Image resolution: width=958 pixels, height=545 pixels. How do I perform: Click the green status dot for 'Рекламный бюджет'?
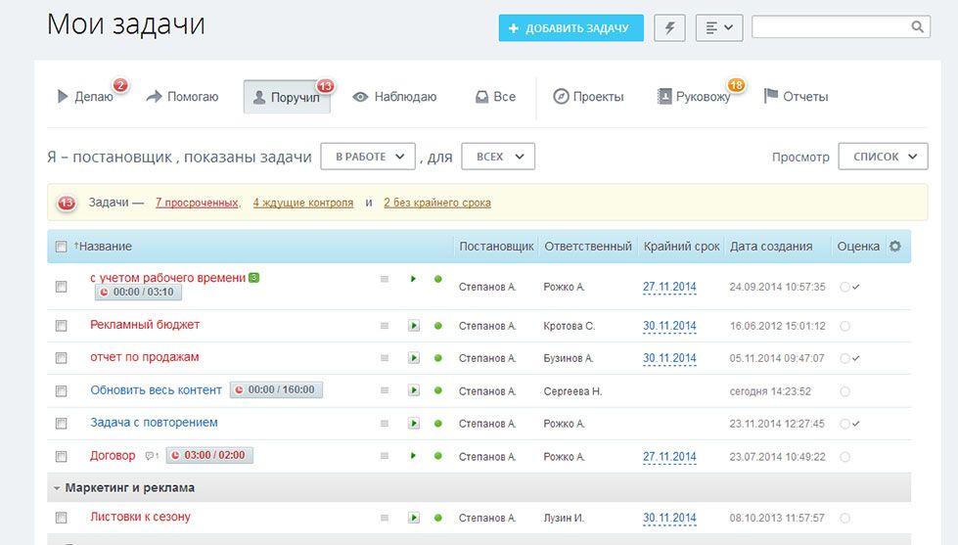(438, 326)
